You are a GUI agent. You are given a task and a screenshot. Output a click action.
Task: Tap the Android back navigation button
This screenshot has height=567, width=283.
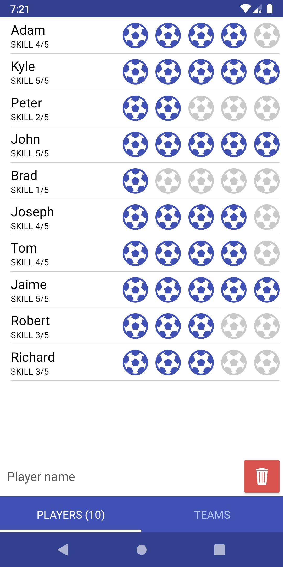pyautogui.click(x=63, y=550)
